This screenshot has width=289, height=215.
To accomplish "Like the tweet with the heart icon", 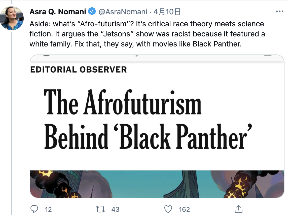I will tap(168, 209).
